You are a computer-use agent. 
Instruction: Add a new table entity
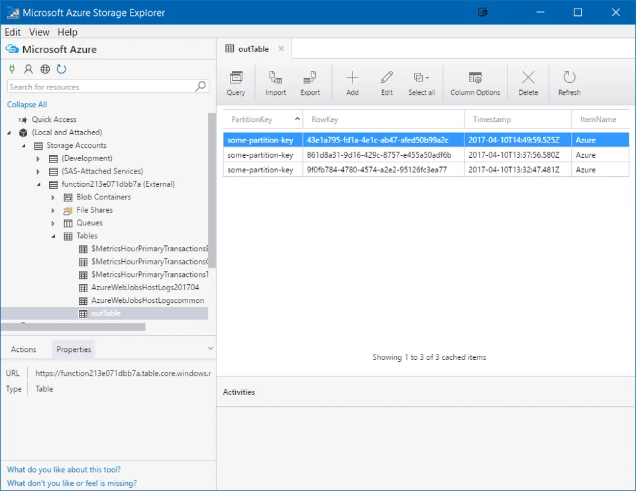[x=352, y=83]
